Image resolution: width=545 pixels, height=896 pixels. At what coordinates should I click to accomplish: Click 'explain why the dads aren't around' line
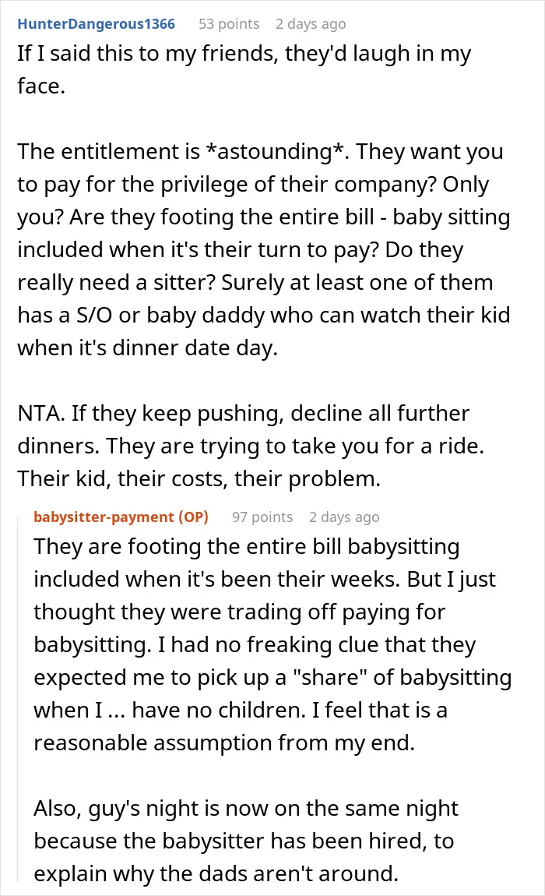[x=216, y=873]
